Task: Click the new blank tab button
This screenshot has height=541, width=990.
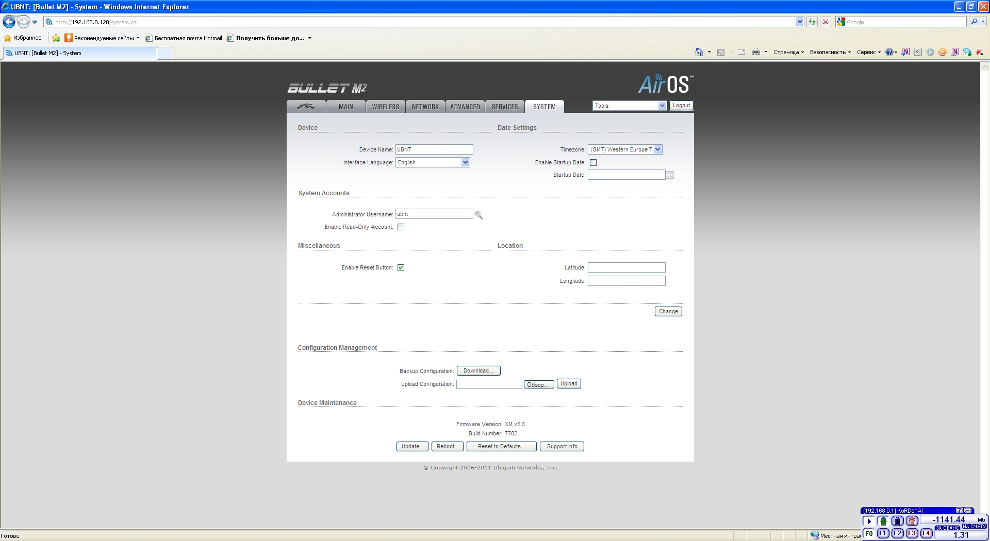Action: [164, 53]
